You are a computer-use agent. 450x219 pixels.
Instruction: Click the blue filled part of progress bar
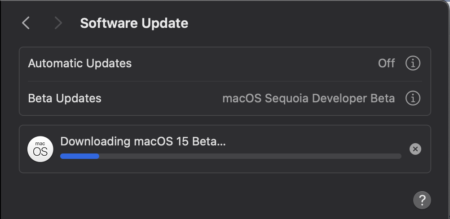[79, 156]
